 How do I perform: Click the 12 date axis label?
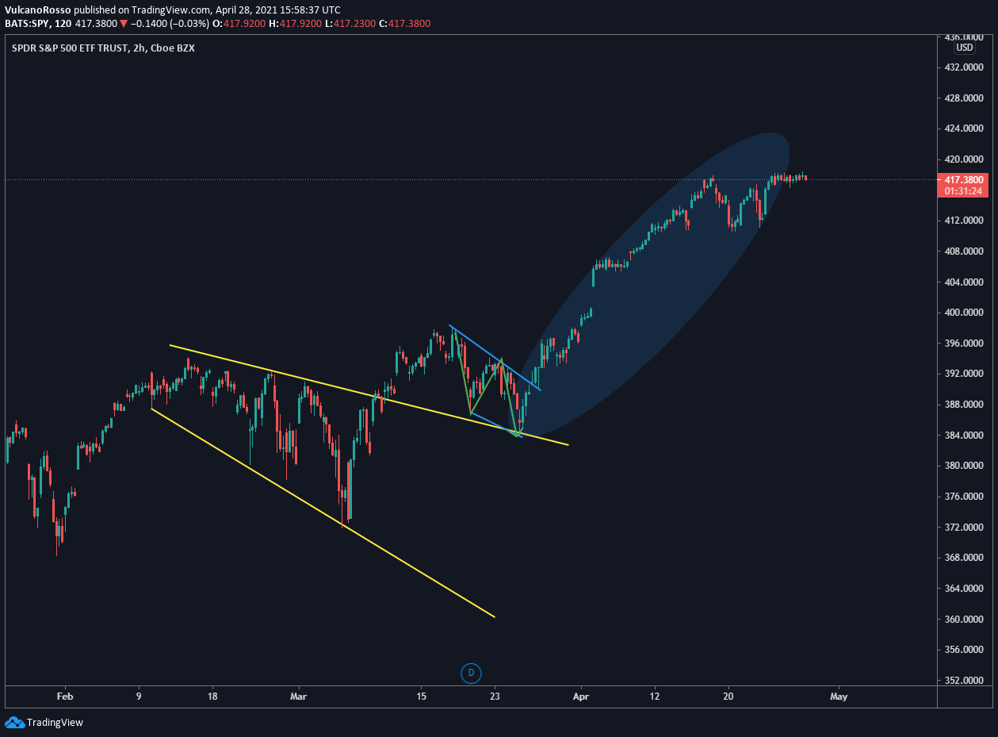click(x=655, y=697)
